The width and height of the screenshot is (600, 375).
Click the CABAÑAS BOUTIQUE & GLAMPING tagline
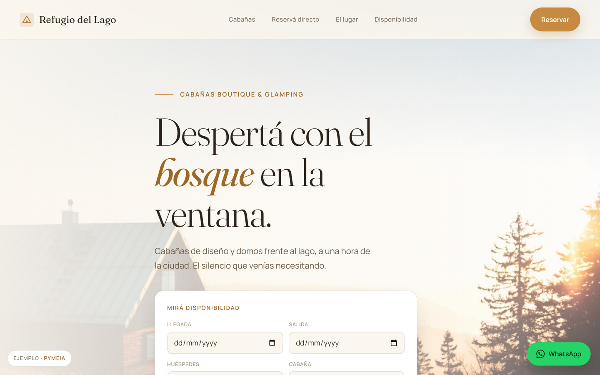click(x=242, y=95)
